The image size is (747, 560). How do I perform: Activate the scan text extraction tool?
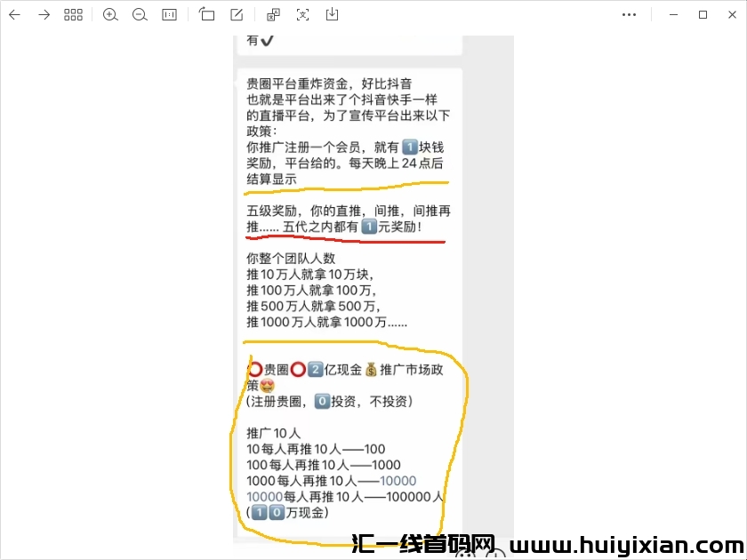click(303, 14)
